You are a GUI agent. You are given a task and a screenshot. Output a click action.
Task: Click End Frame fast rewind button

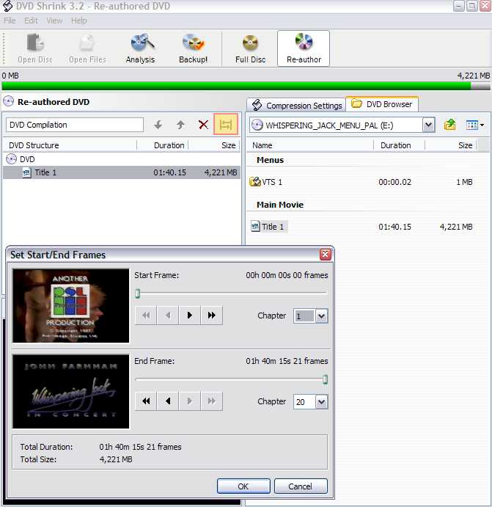[146, 401]
